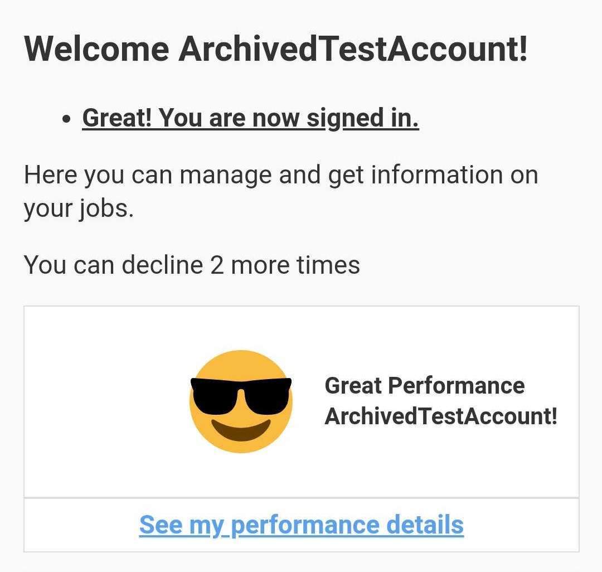602x572 pixels.
Task: Open the See my performance details link
Action: 302,525
